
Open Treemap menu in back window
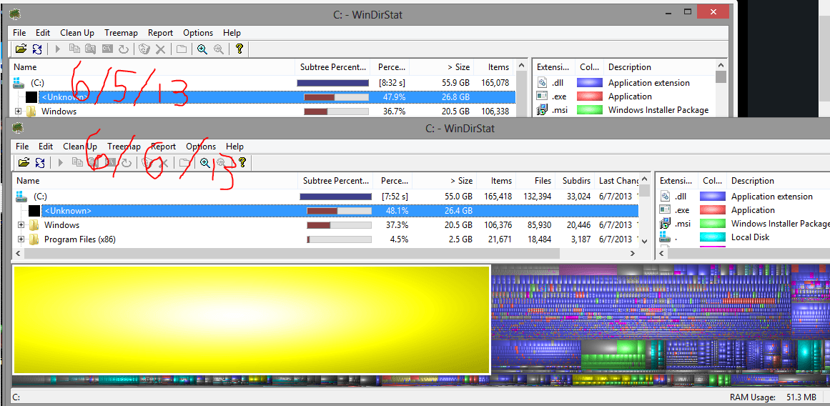click(122, 33)
